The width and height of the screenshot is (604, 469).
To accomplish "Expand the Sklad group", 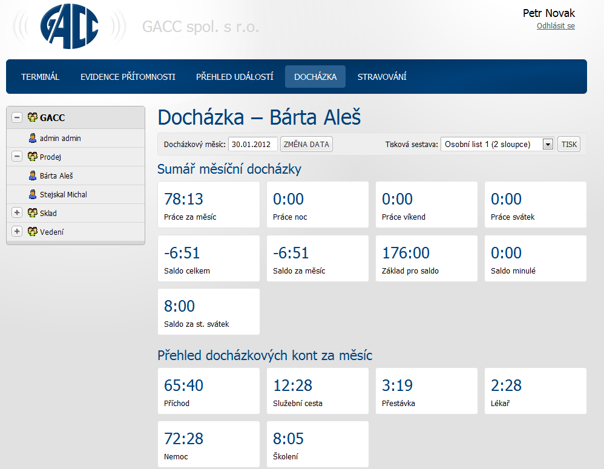I will coord(16,212).
